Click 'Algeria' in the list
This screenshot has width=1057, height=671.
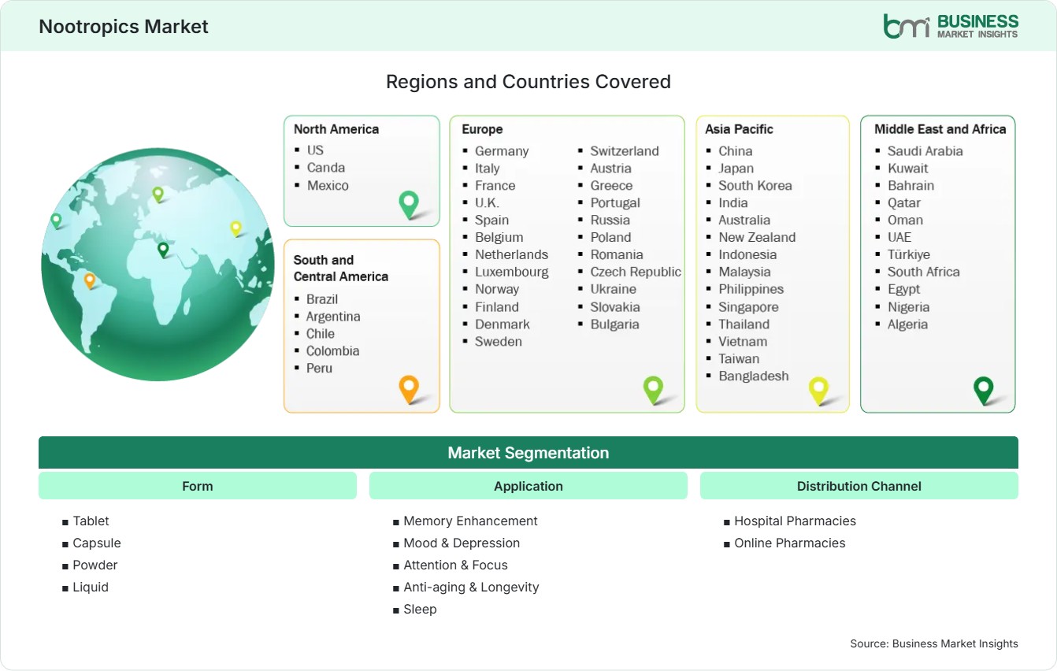click(908, 324)
